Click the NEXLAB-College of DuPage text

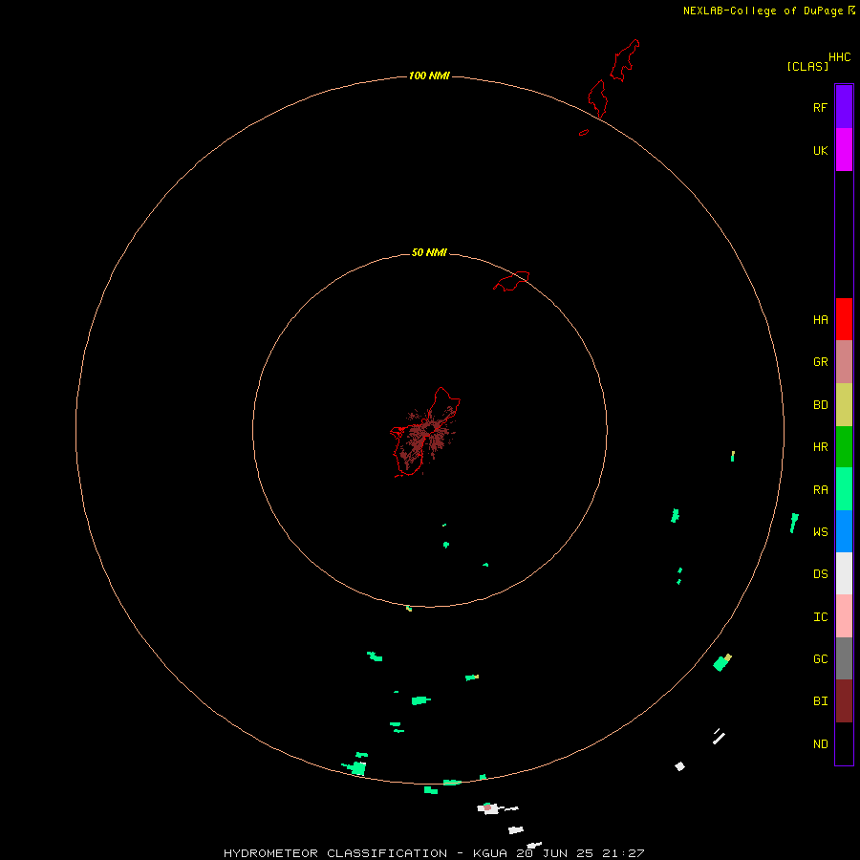(x=763, y=11)
